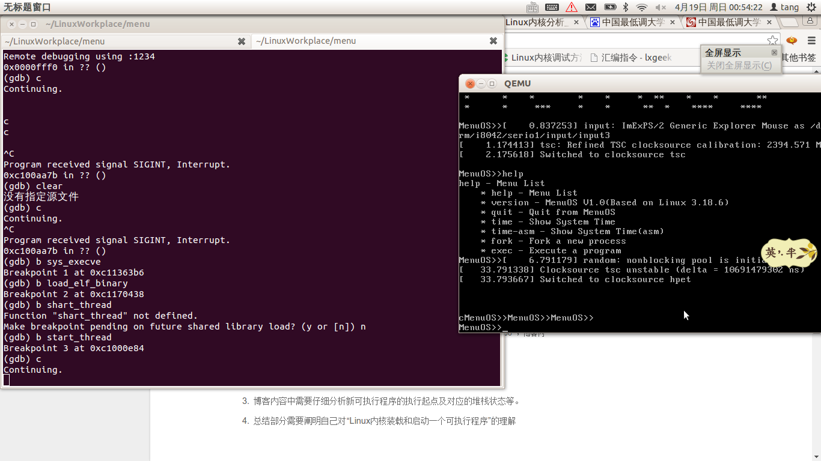This screenshot has height=461, width=821.
Task: Bookmark this page with the star icon
Action: tap(772, 40)
